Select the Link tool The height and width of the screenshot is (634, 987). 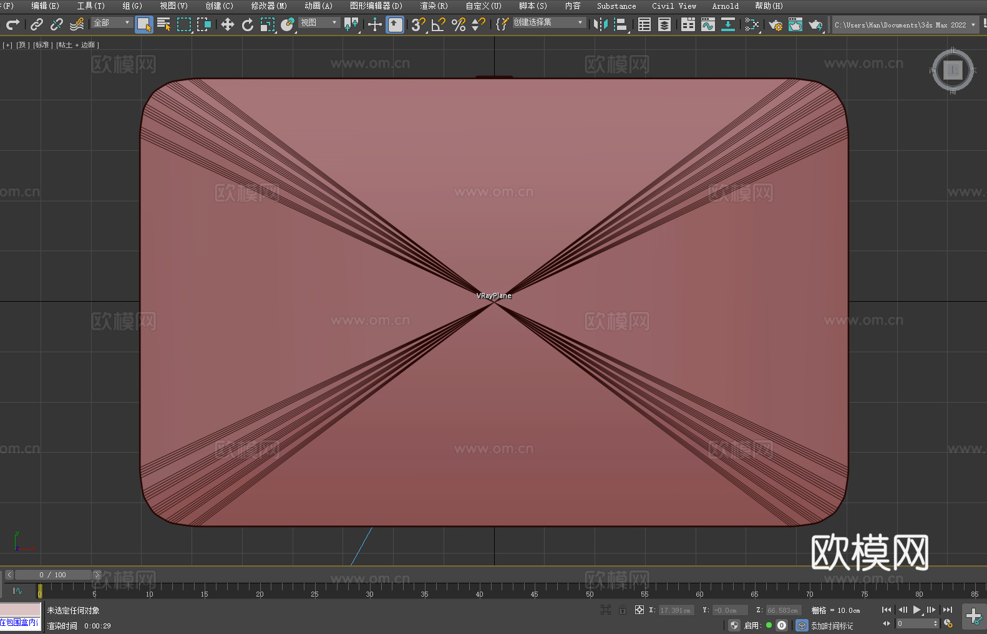coord(37,24)
